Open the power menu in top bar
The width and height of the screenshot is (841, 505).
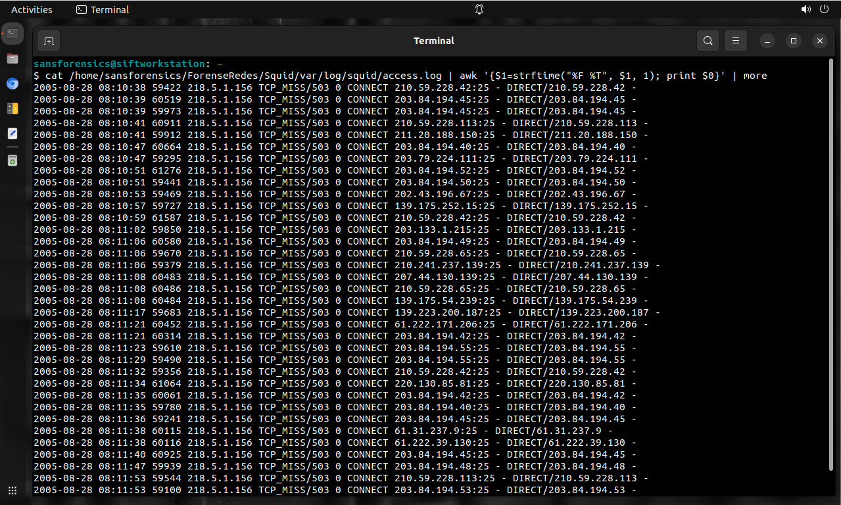pos(824,9)
